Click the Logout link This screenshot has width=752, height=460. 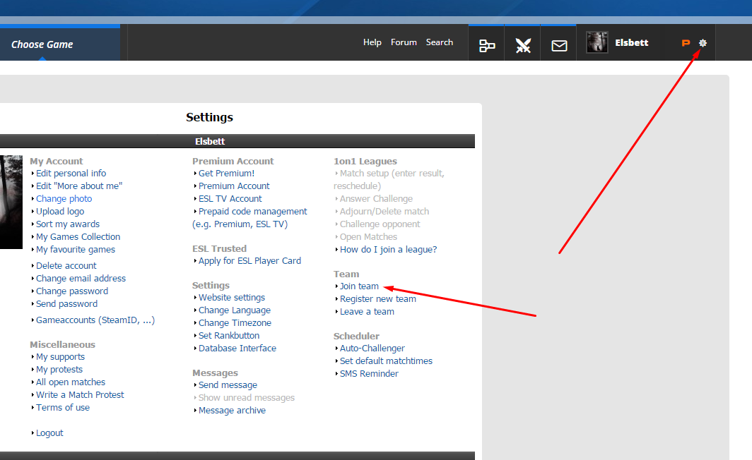49,433
